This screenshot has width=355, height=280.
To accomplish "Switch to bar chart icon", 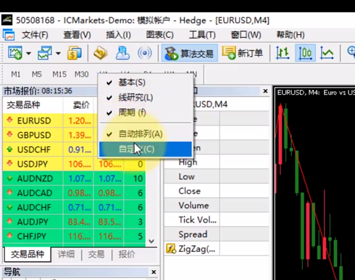I will [283, 53].
